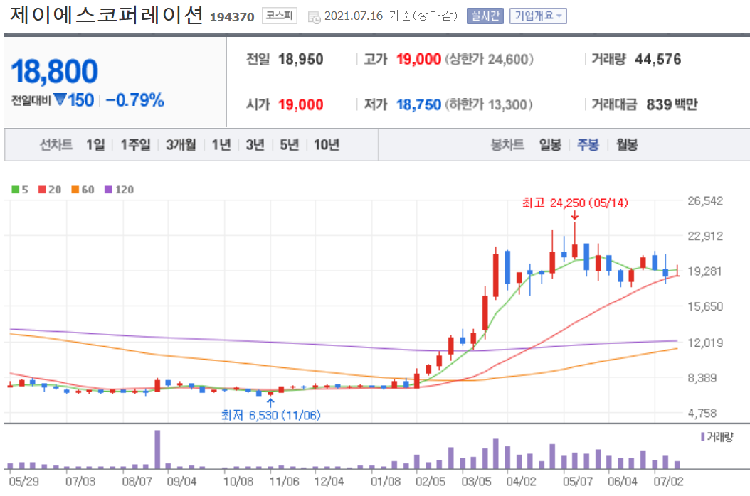Click the red 20-period moving average swatch

(42, 190)
